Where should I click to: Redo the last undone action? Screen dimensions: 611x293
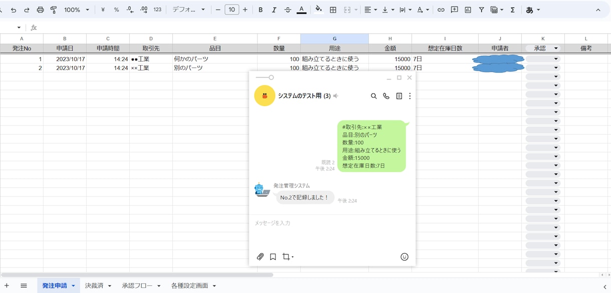coord(27,10)
